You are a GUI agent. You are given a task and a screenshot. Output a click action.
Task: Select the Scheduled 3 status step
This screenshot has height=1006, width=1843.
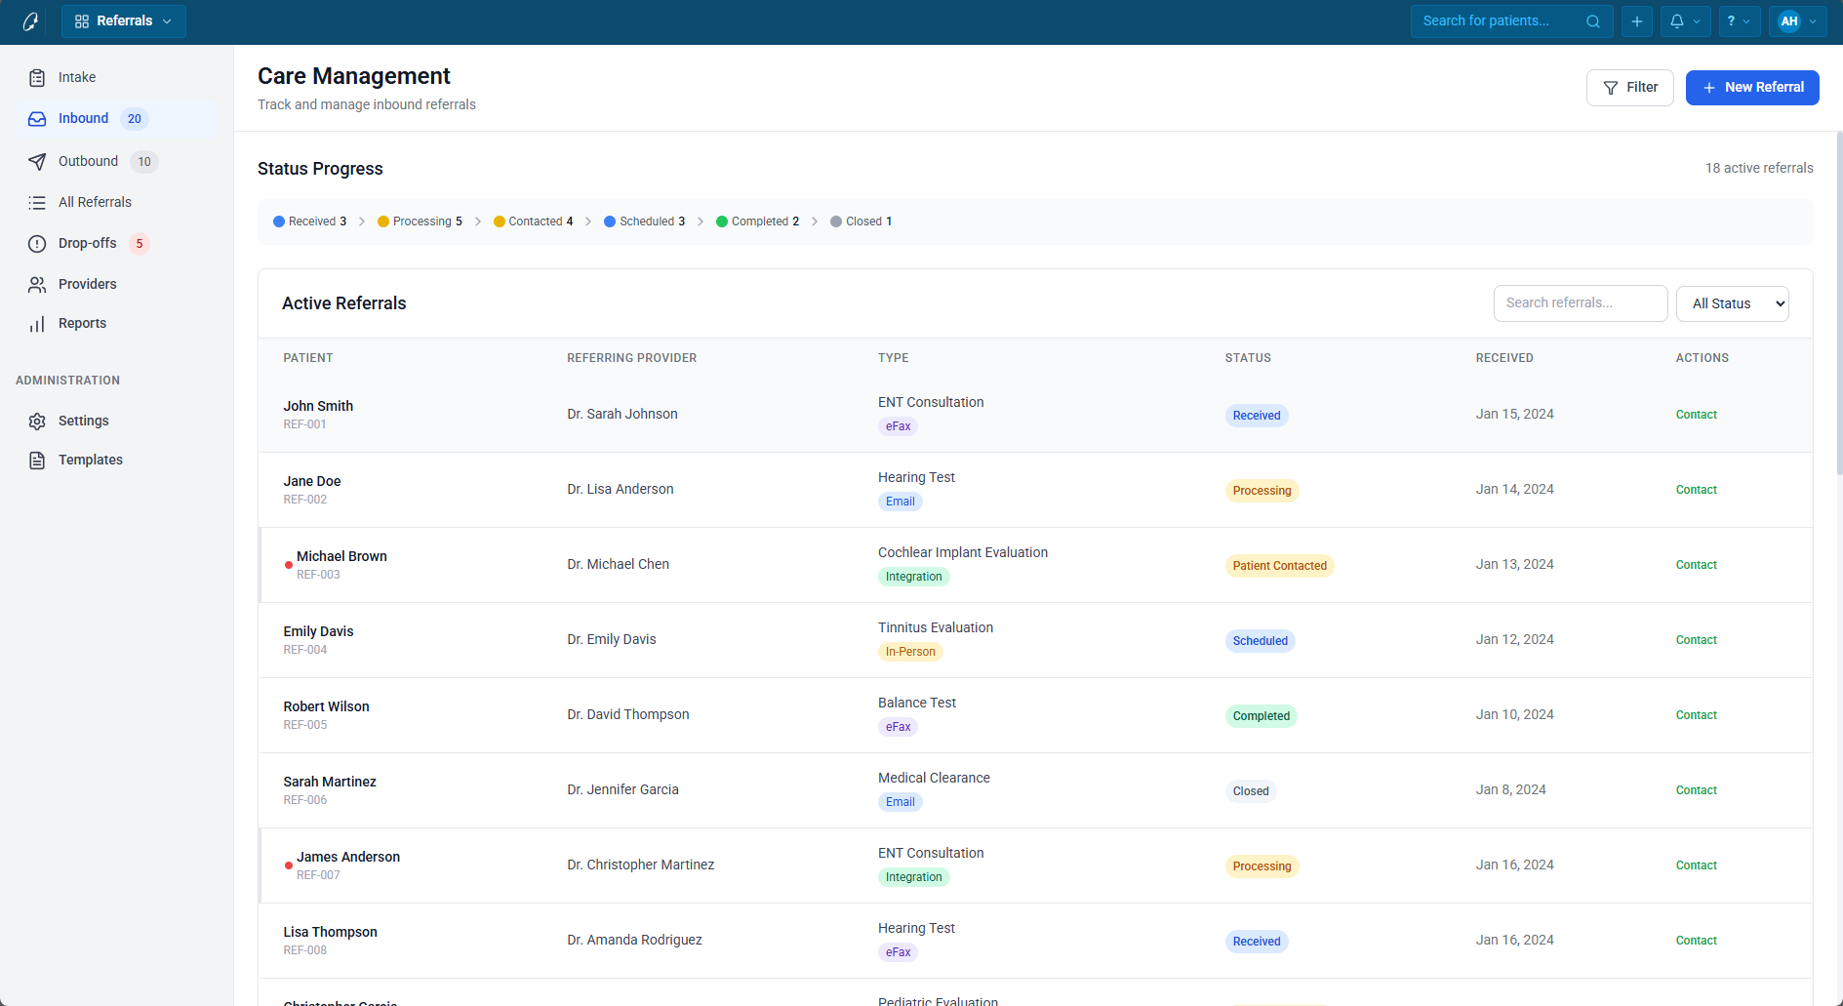point(645,221)
